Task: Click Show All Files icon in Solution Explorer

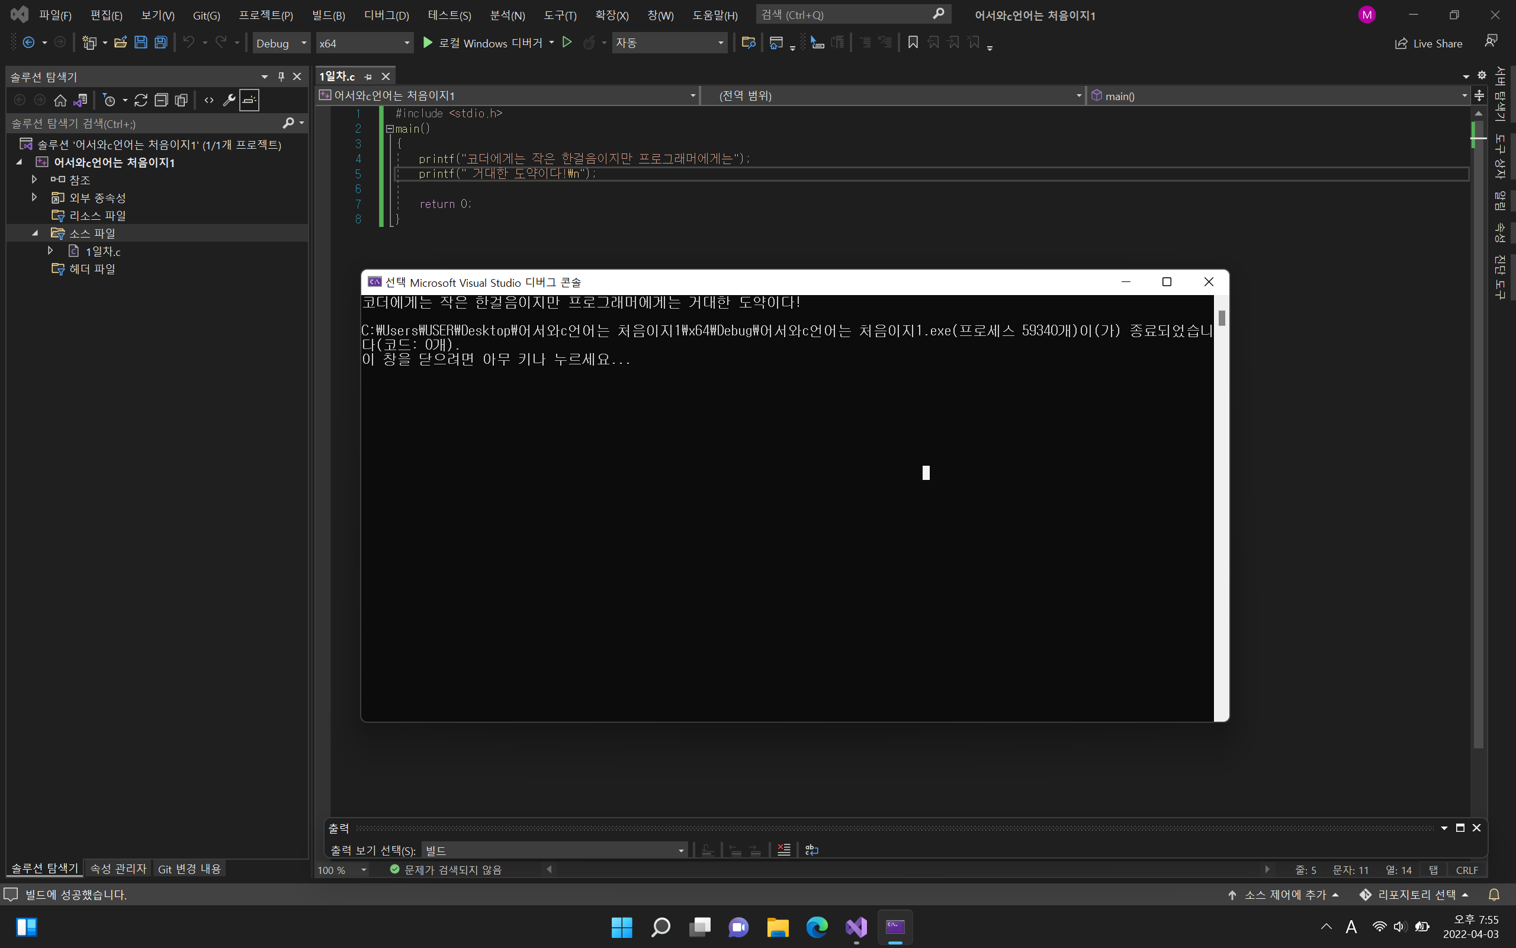Action: coord(182,100)
